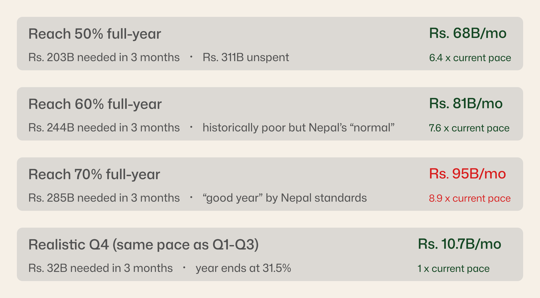Viewport: 540px width, 298px height.
Task: Click the 'Reach 50% full-year' heading
Action: tap(94, 34)
